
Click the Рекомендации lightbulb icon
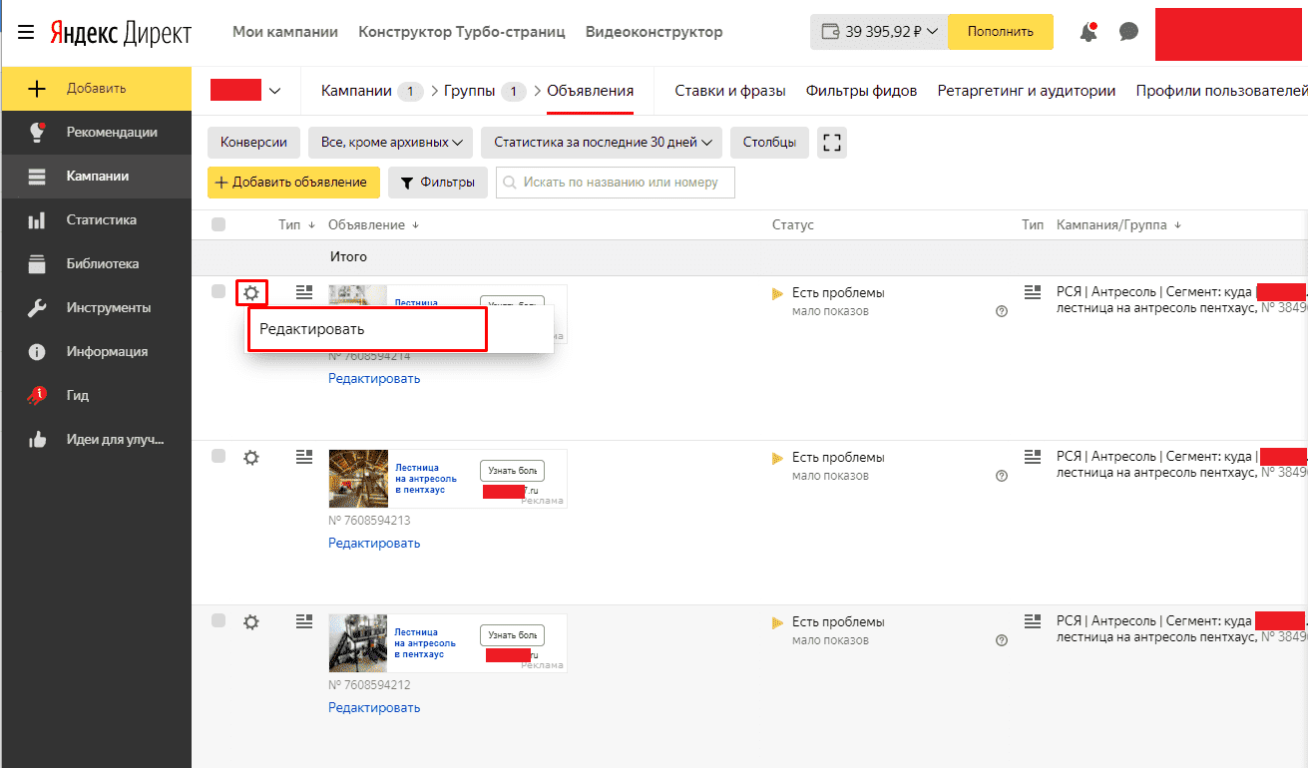pos(37,132)
